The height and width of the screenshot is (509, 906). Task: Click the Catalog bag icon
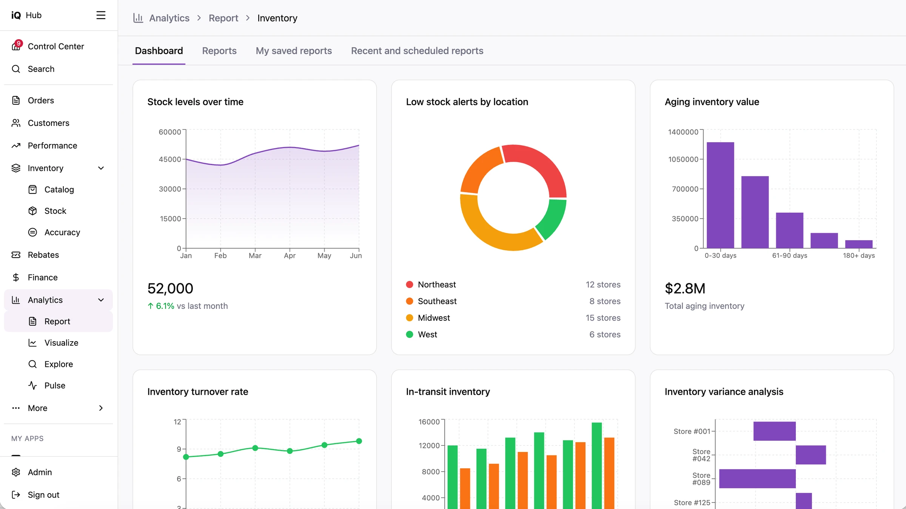click(32, 190)
